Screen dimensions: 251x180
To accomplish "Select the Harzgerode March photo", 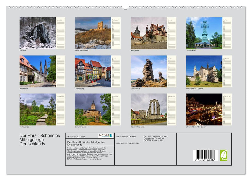I will click(x=148, y=33).
